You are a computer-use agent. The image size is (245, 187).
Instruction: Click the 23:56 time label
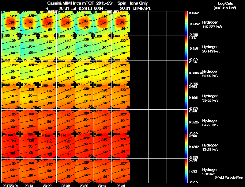(x=120, y=185)
